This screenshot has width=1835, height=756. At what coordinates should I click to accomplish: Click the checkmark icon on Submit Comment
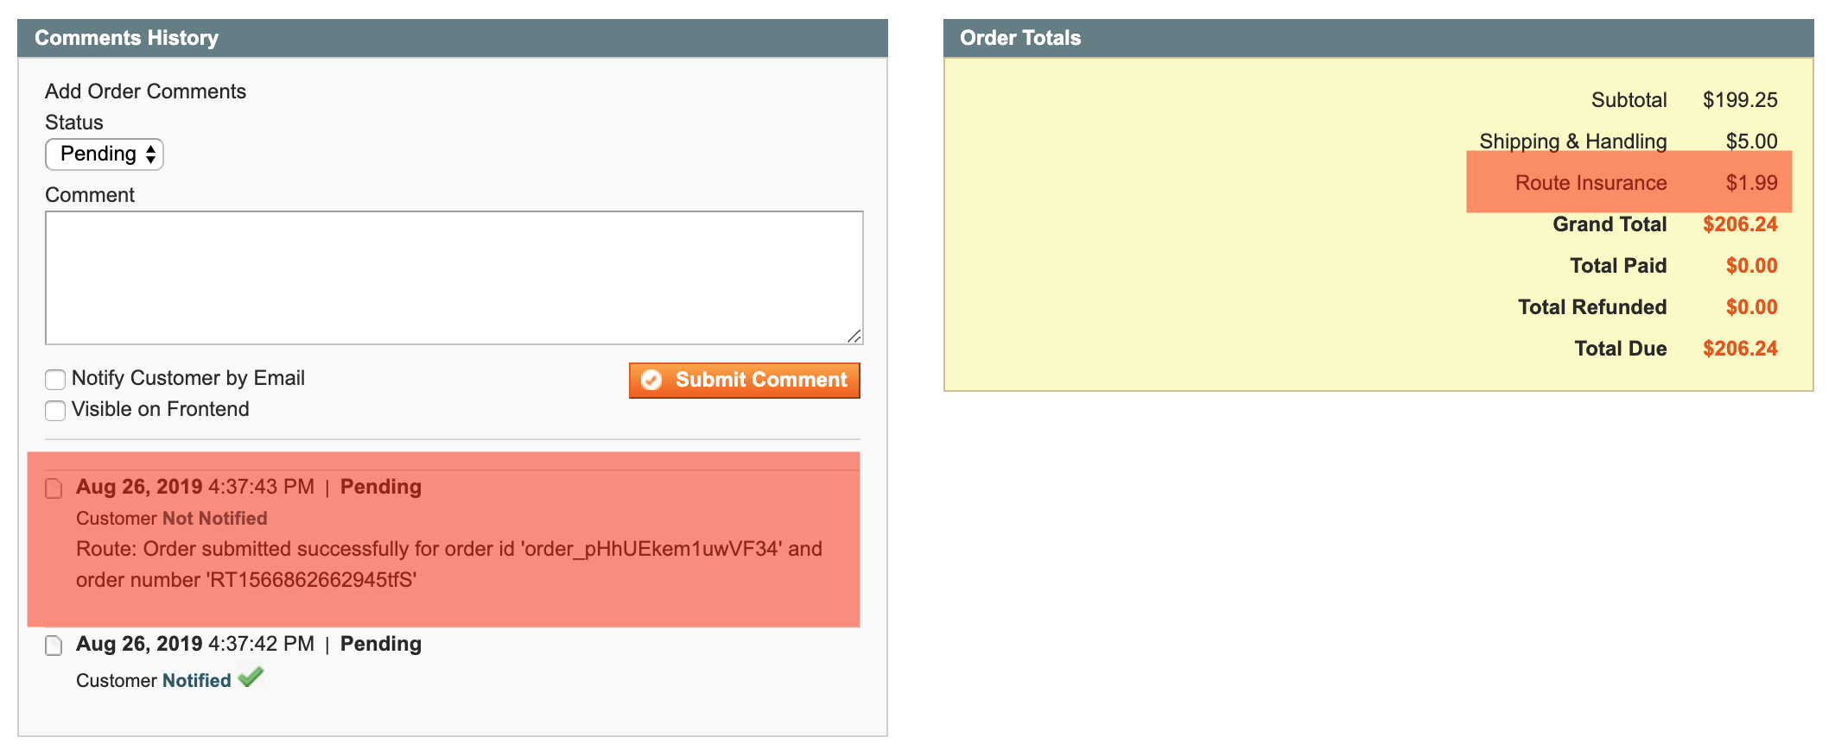click(651, 381)
